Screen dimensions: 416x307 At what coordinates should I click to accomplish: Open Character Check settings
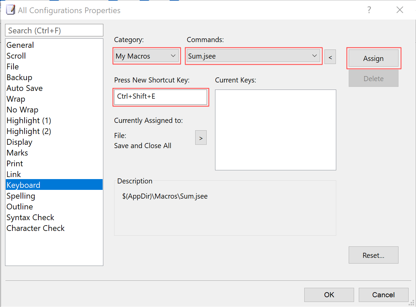point(54,228)
